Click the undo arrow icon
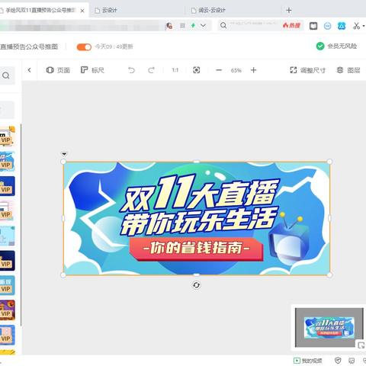This screenshot has width=366, height=366. (x=131, y=70)
